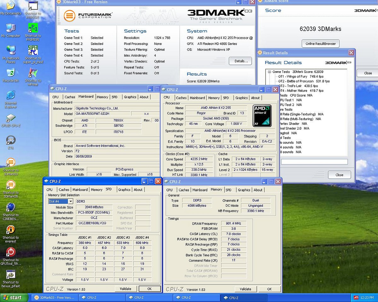
Task: Select GT3 - Troll's Lair result
Action: pos(298,86)
